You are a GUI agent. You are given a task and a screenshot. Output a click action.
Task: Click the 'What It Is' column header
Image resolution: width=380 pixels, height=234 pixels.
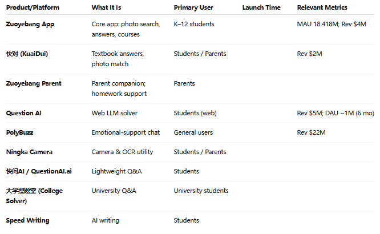(x=106, y=7)
